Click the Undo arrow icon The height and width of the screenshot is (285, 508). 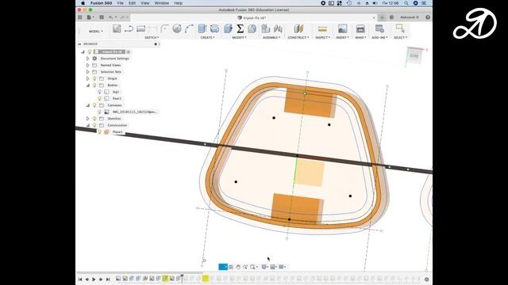coord(110,17)
